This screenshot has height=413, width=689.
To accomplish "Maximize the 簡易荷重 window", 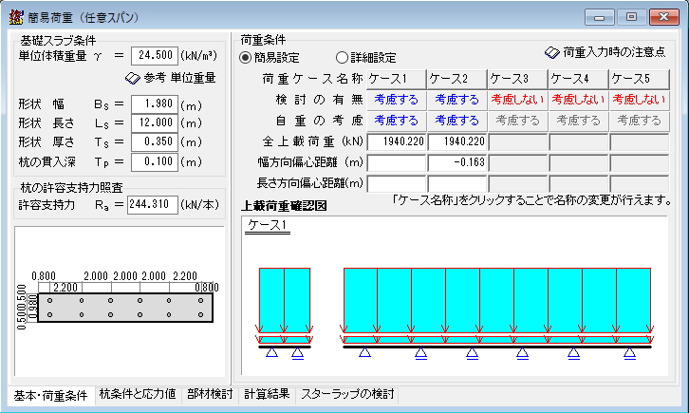I will 631,18.
